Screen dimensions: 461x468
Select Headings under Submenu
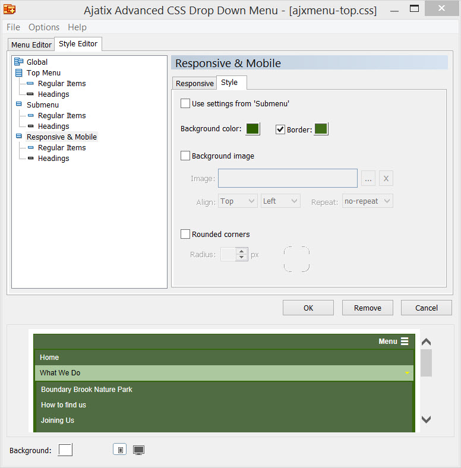53,126
